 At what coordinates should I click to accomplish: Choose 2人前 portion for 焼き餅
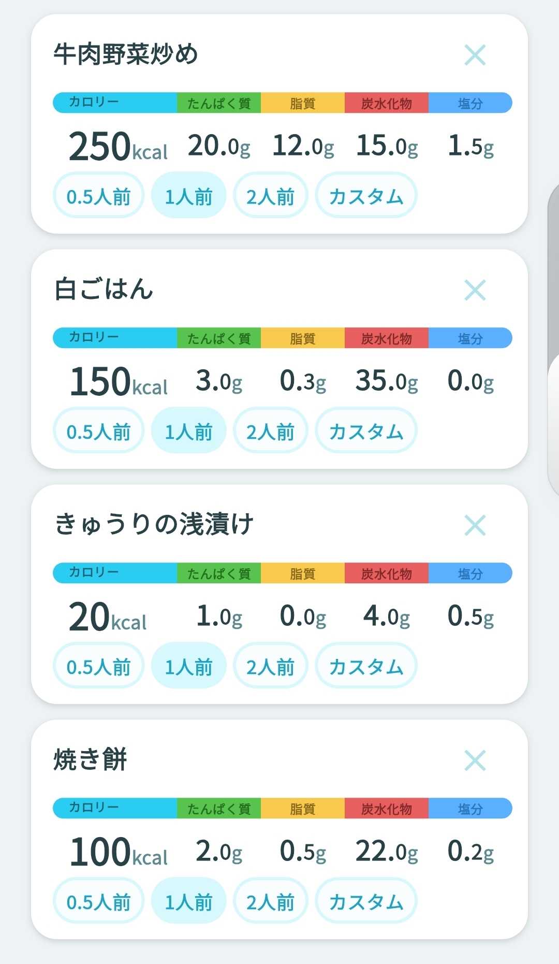coord(270,901)
